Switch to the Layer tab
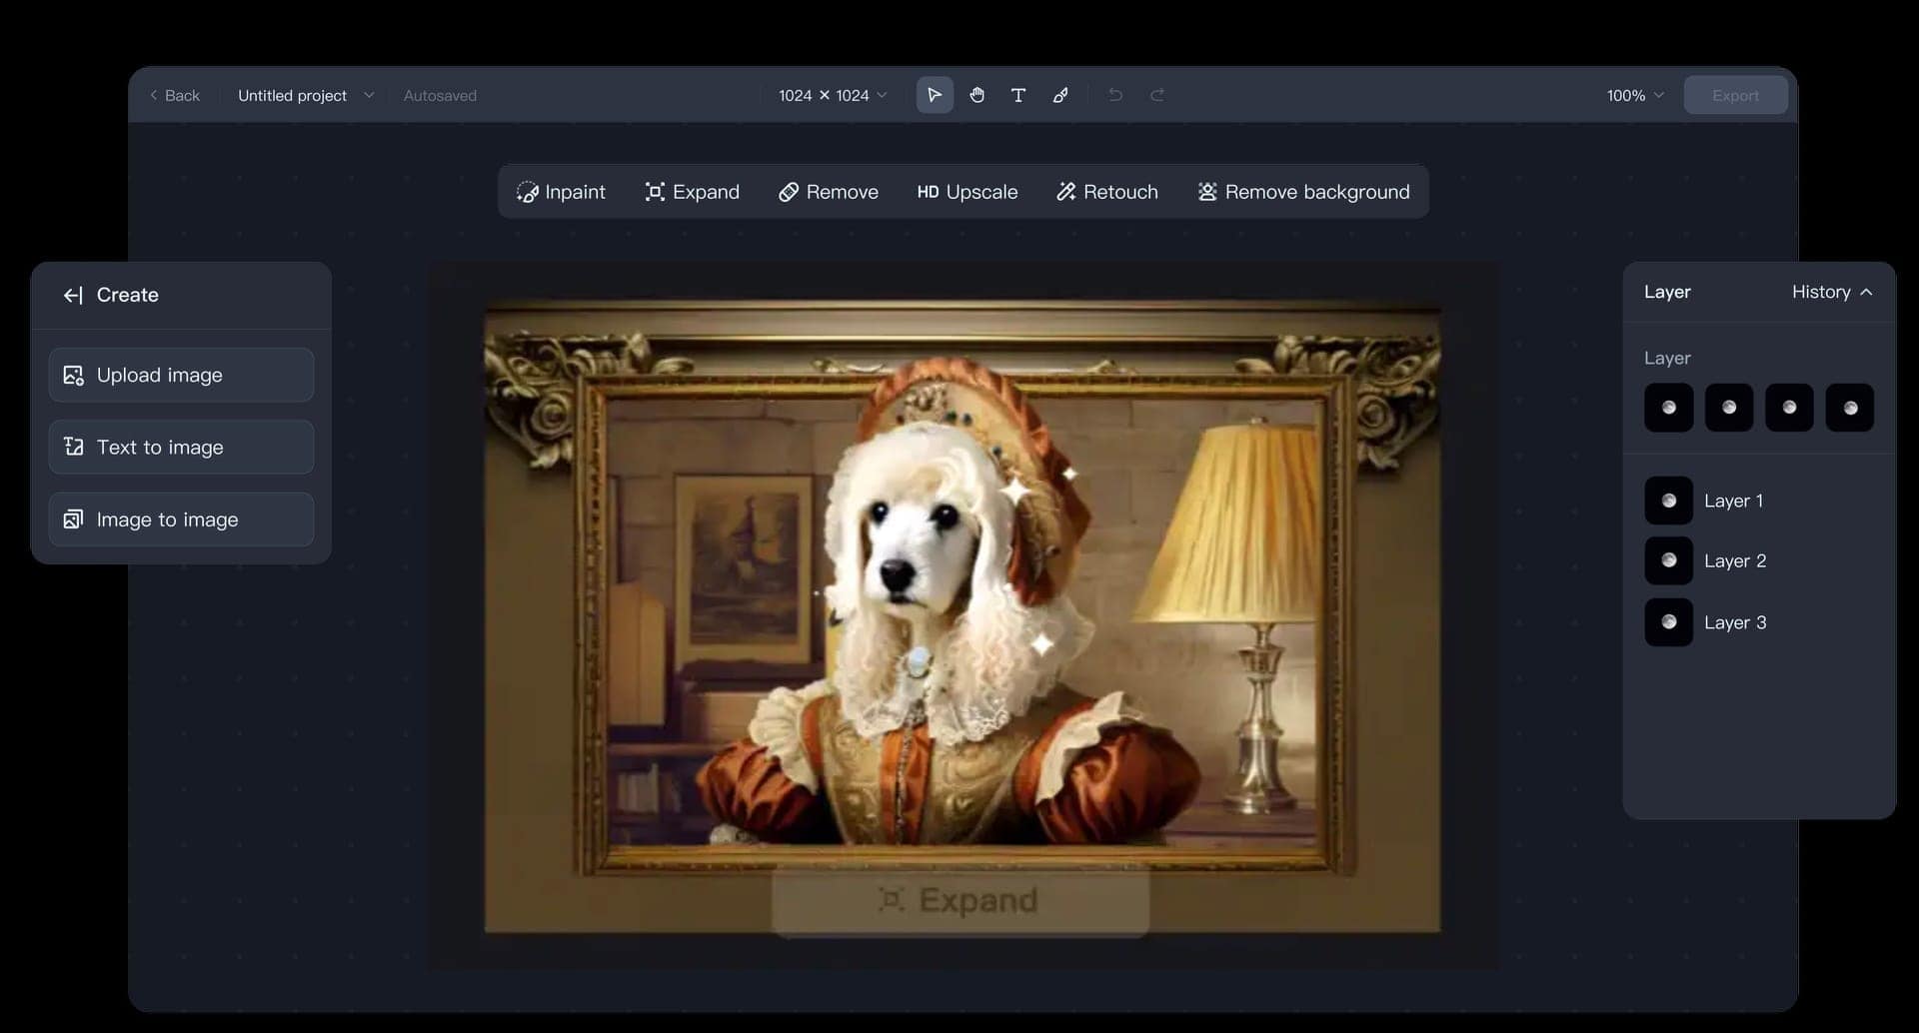1919x1033 pixels. 1667,292
